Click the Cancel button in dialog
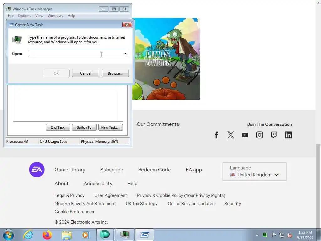 86,73
